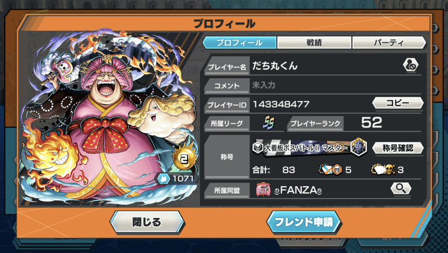Image resolution: width=448 pixels, height=253 pixels.
Task: Send request via フレンド申請 button
Action: (x=304, y=222)
